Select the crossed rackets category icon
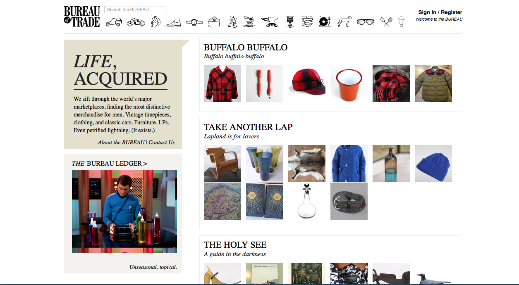The width and height of the screenshot is (519, 285). pyautogui.click(x=386, y=22)
